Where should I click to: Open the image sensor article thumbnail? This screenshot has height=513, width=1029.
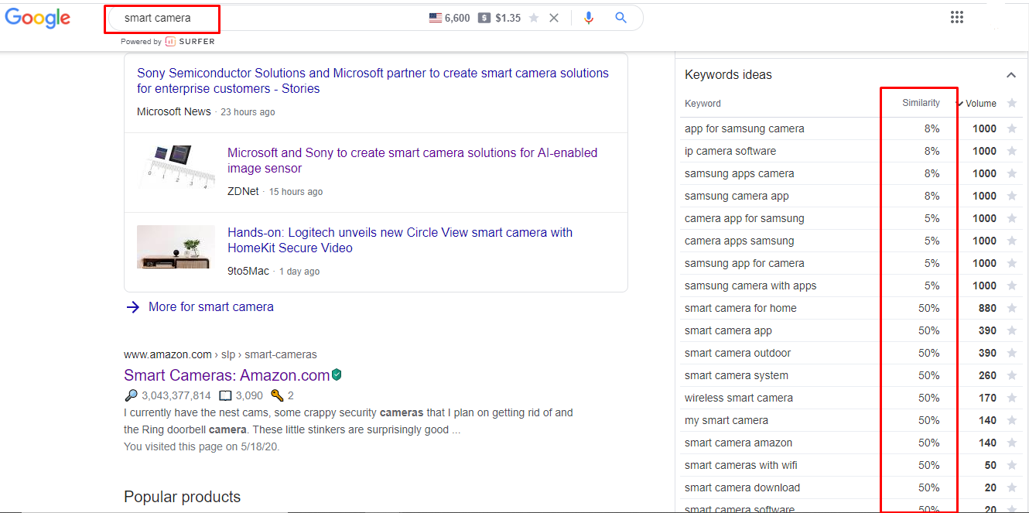tap(176, 166)
